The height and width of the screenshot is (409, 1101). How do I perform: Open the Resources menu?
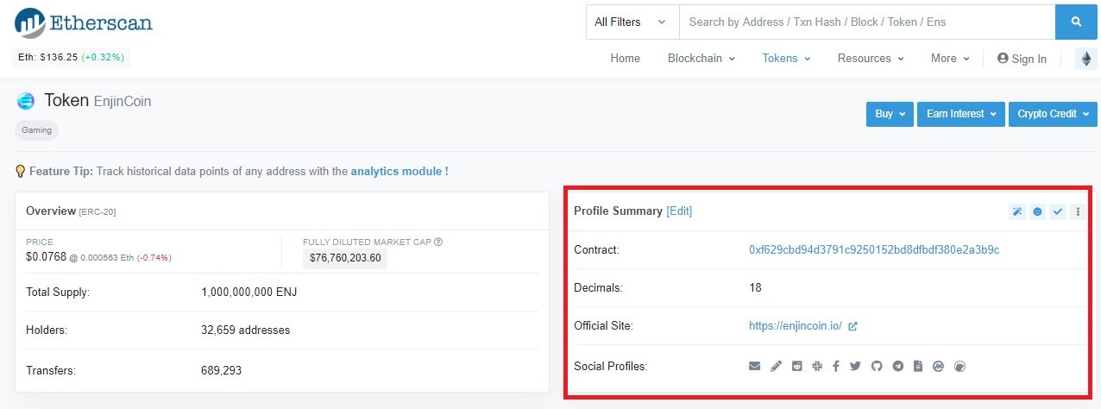(870, 59)
